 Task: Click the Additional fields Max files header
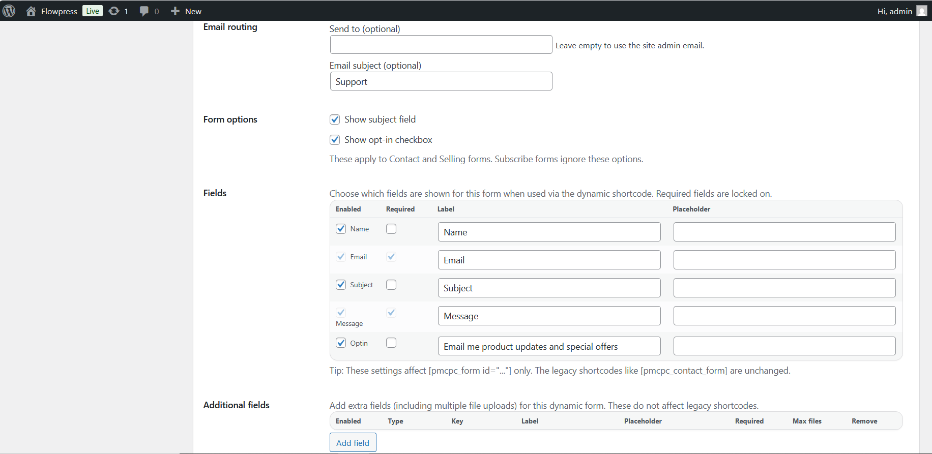(807, 421)
